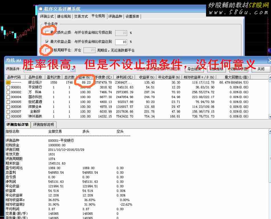Switch to the 评测指标说明 tab
Screen dimensions: 271x219
pos(44,125)
